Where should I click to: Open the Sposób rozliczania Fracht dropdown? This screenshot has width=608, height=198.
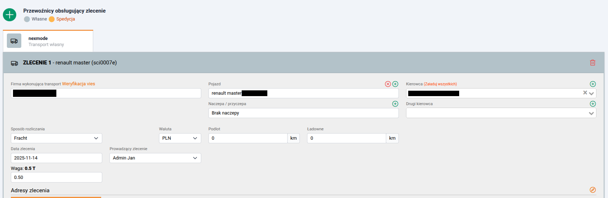tap(56, 138)
